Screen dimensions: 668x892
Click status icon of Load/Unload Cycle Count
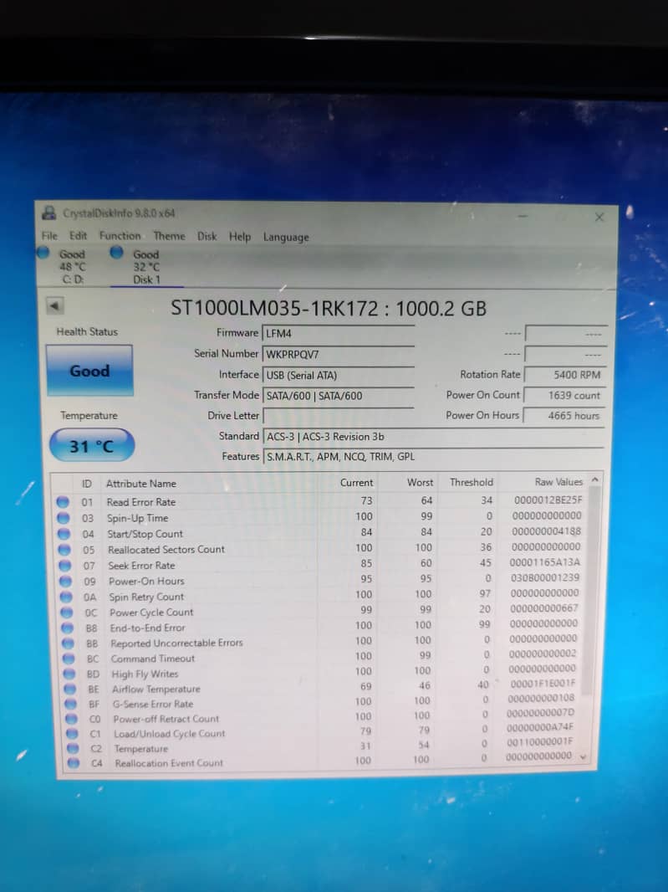71,734
